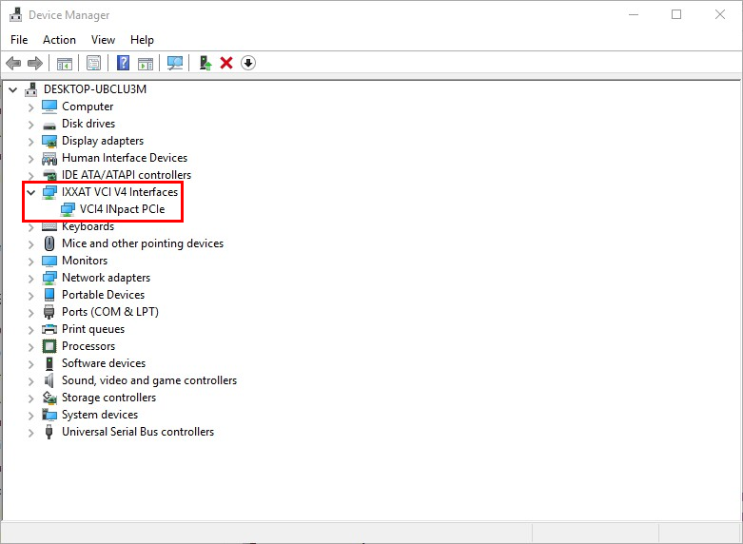Image resolution: width=743 pixels, height=544 pixels.
Task: Click the Processors chip icon
Action: click(49, 346)
